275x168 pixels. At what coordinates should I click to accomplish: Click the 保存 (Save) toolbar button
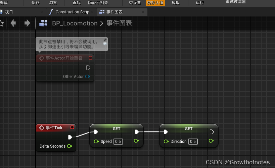[36, 3]
